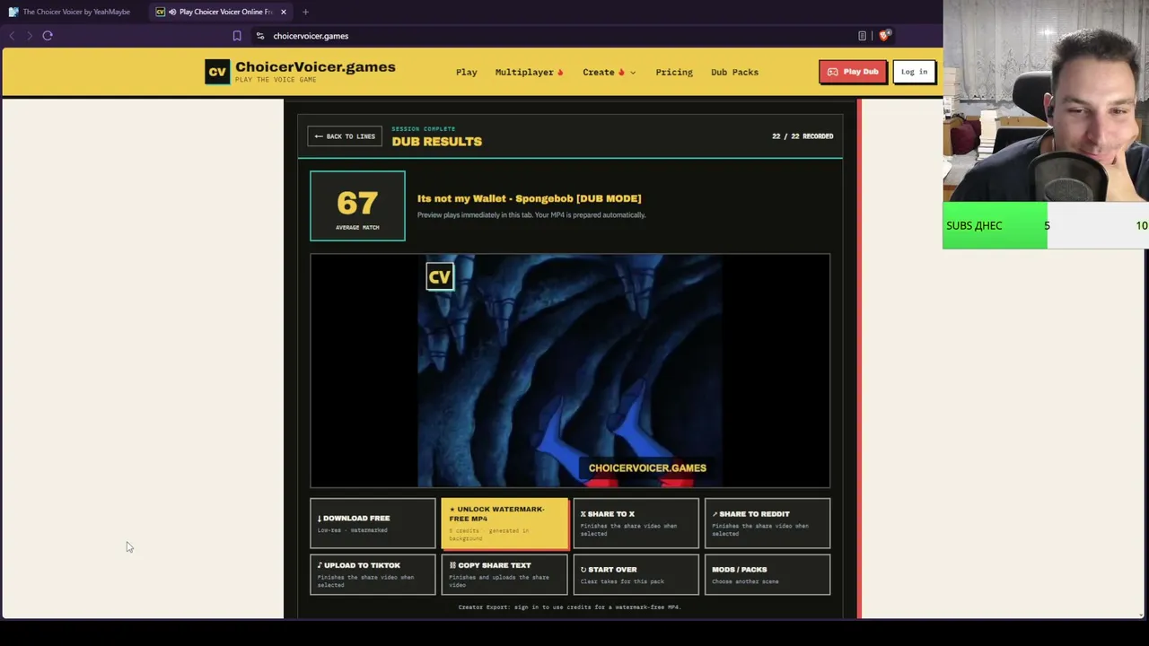Open the reader mode icon in the address bar
1149x646 pixels.
863,36
